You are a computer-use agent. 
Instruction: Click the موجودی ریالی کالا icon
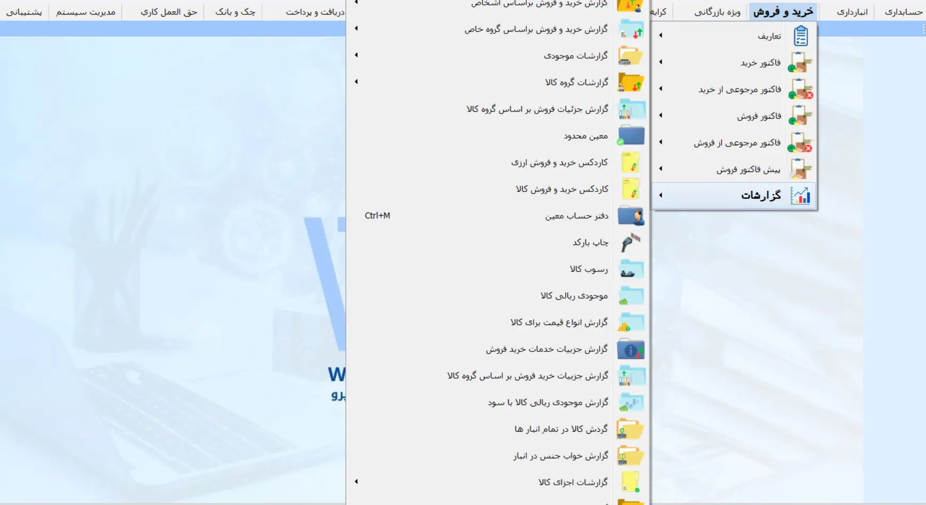pos(631,295)
